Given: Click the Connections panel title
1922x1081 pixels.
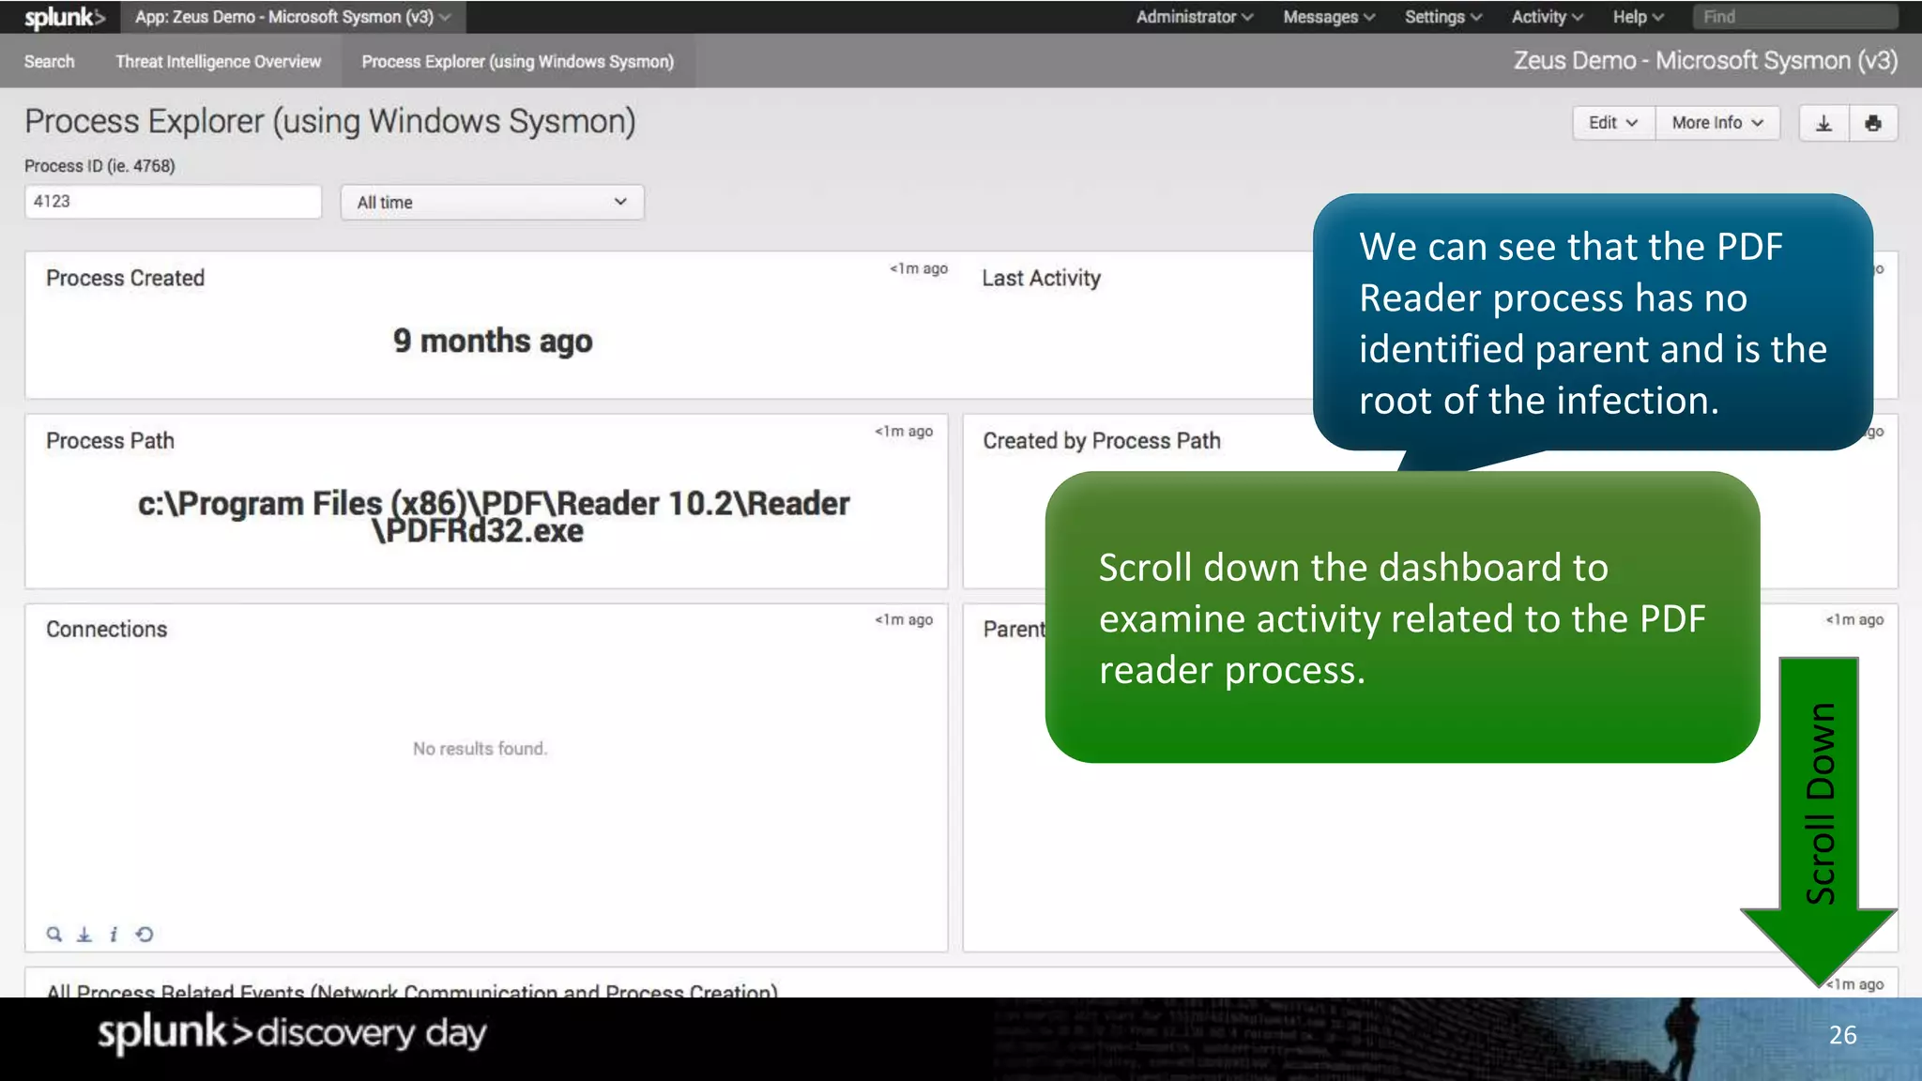Looking at the screenshot, I should pyautogui.click(x=106, y=629).
